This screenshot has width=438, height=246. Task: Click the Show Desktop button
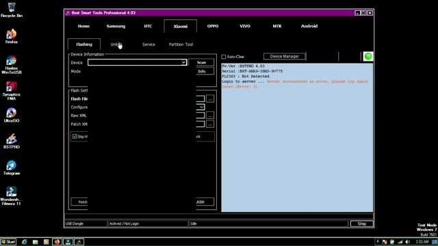[435, 242]
